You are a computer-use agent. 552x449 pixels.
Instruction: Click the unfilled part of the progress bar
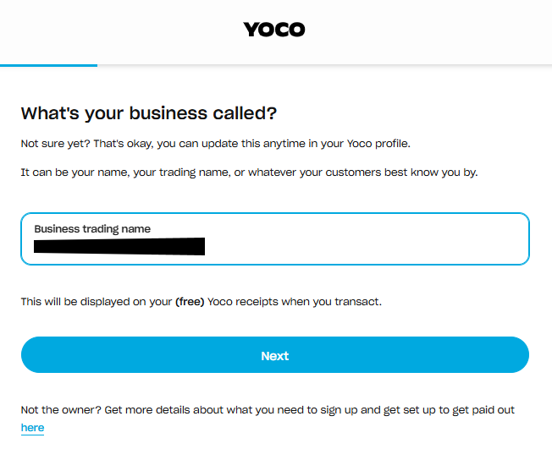pyautogui.click(x=322, y=65)
